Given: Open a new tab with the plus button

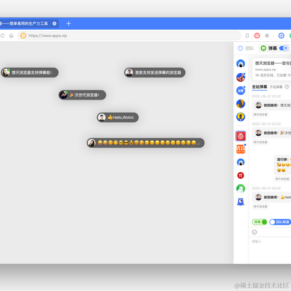Looking at the screenshot, I should (x=69, y=24).
